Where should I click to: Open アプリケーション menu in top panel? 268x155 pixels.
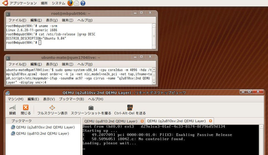23,3
